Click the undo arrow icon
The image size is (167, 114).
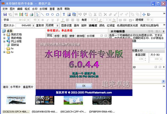tap(80, 14)
